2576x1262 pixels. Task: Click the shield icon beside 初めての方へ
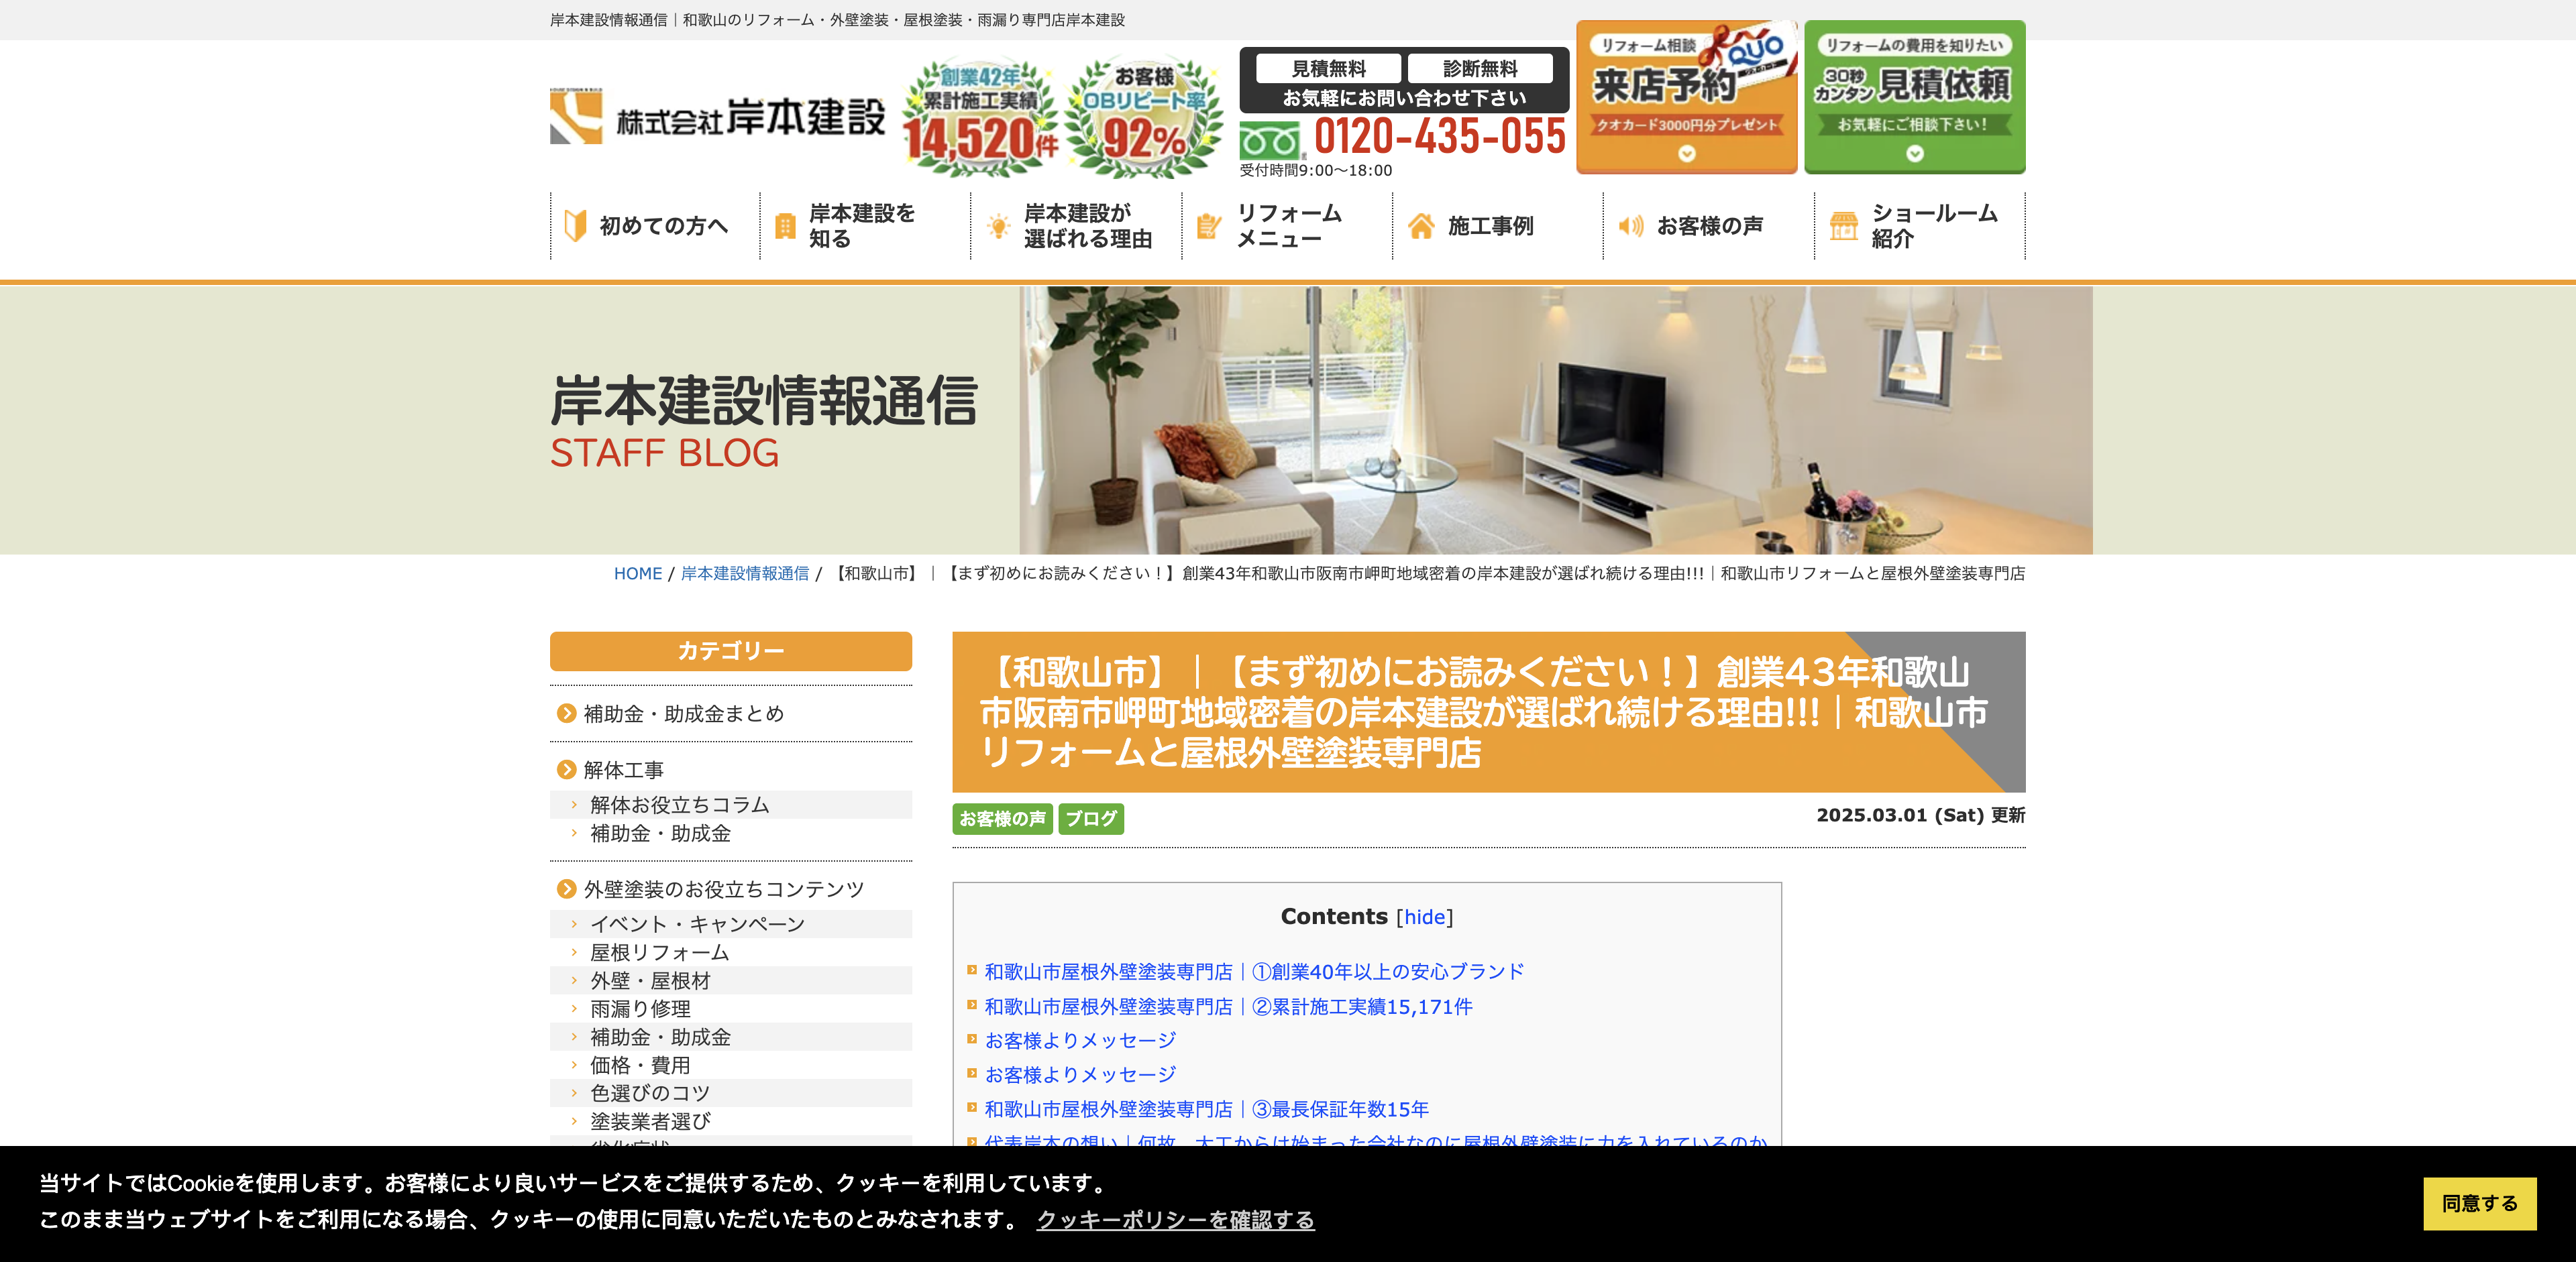575,226
